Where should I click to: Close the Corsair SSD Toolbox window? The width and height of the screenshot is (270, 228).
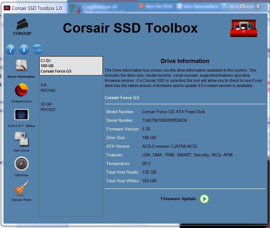pyautogui.click(x=258, y=7)
